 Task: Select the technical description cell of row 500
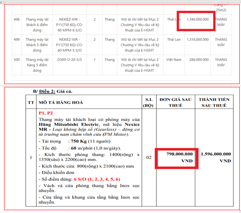click(x=140, y=65)
